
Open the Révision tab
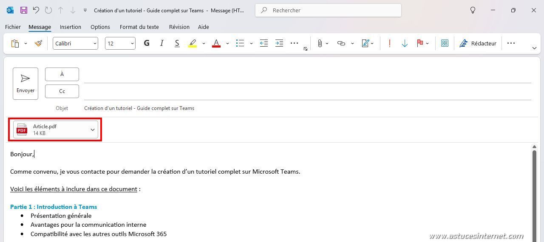179,27
